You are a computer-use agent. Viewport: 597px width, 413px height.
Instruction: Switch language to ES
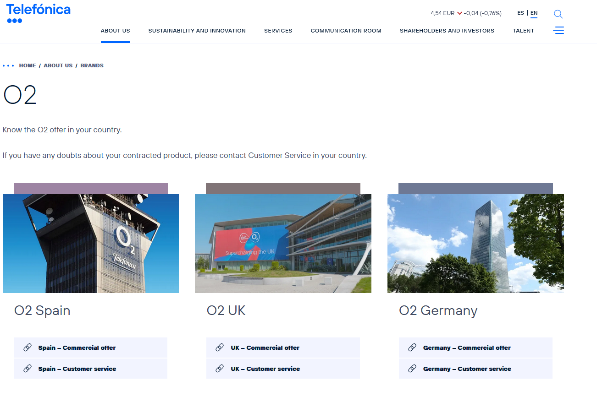pyautogui.click(x=520, y=13)
